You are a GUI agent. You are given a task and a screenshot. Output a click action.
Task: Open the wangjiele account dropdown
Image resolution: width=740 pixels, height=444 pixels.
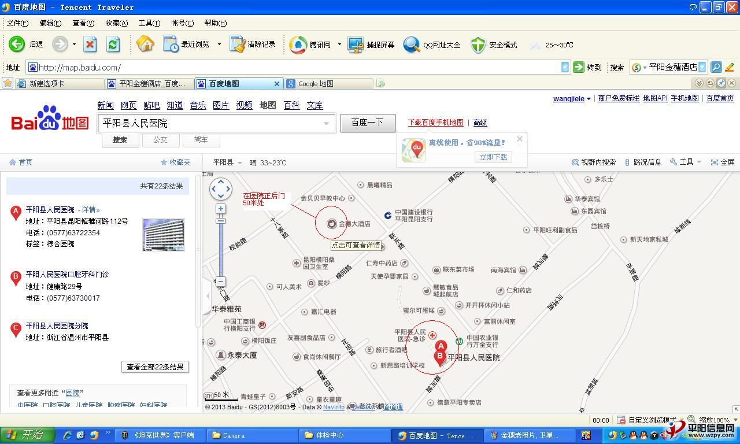(572, 99)
